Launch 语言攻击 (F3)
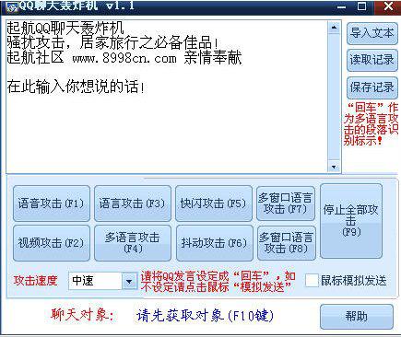 [133, 203]
